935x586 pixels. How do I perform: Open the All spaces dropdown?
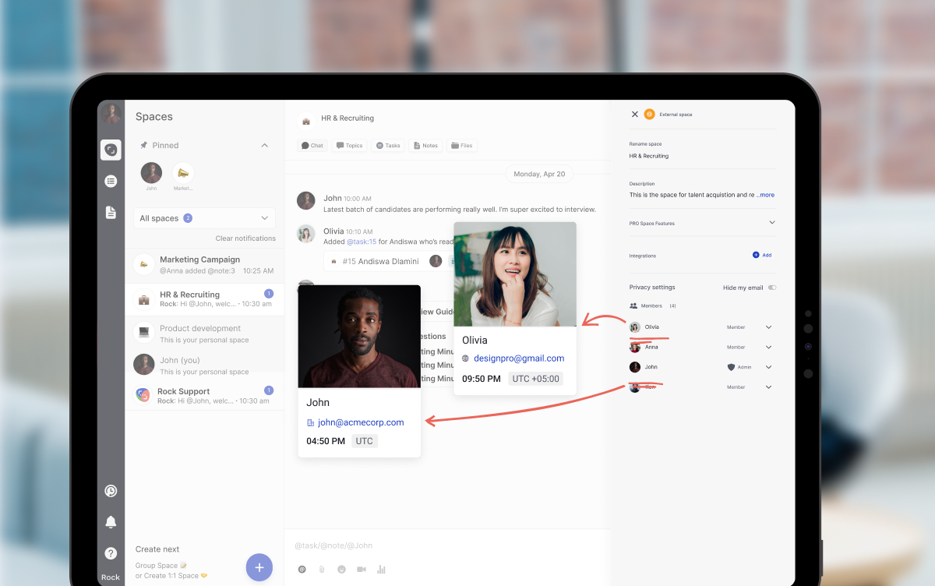(x=203, y=217)
